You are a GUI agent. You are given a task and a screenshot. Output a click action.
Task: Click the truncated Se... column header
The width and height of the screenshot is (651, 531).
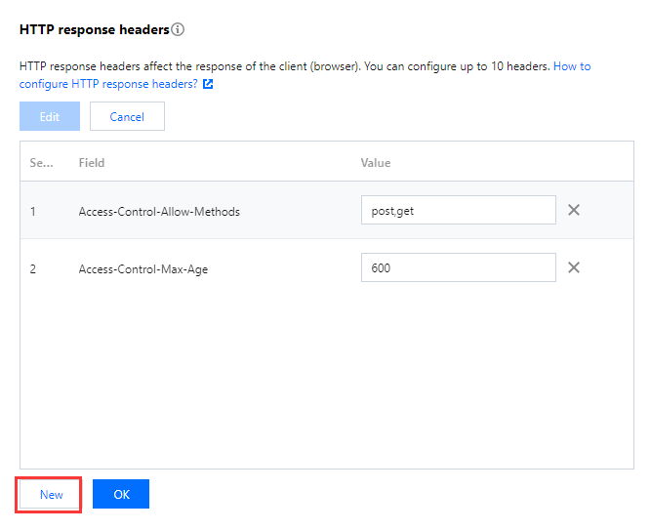tap(41, 163)
